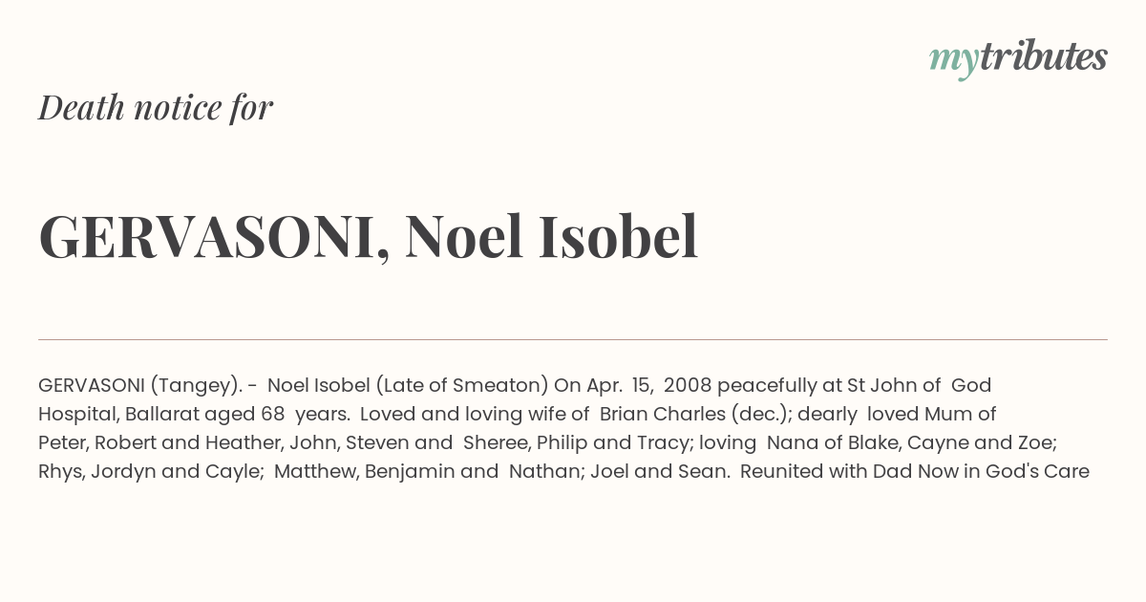Viewport: 1146px width, 602px height.
Task: Click the mytributes logo
Action: click(x=1018, y=59)
